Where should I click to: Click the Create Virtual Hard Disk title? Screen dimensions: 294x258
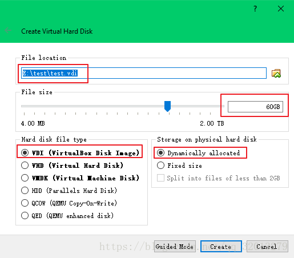pyautogui.click(x=57, y=31)
